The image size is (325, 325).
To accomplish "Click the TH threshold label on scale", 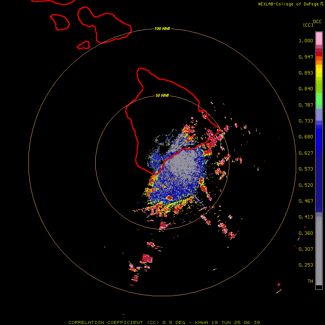I will point(310,281).
